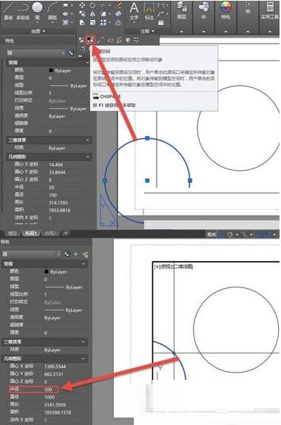This screenshot has width=281, height=425.
Task: Switch to the 布局2 layout tab
Action: click(50, 234)
